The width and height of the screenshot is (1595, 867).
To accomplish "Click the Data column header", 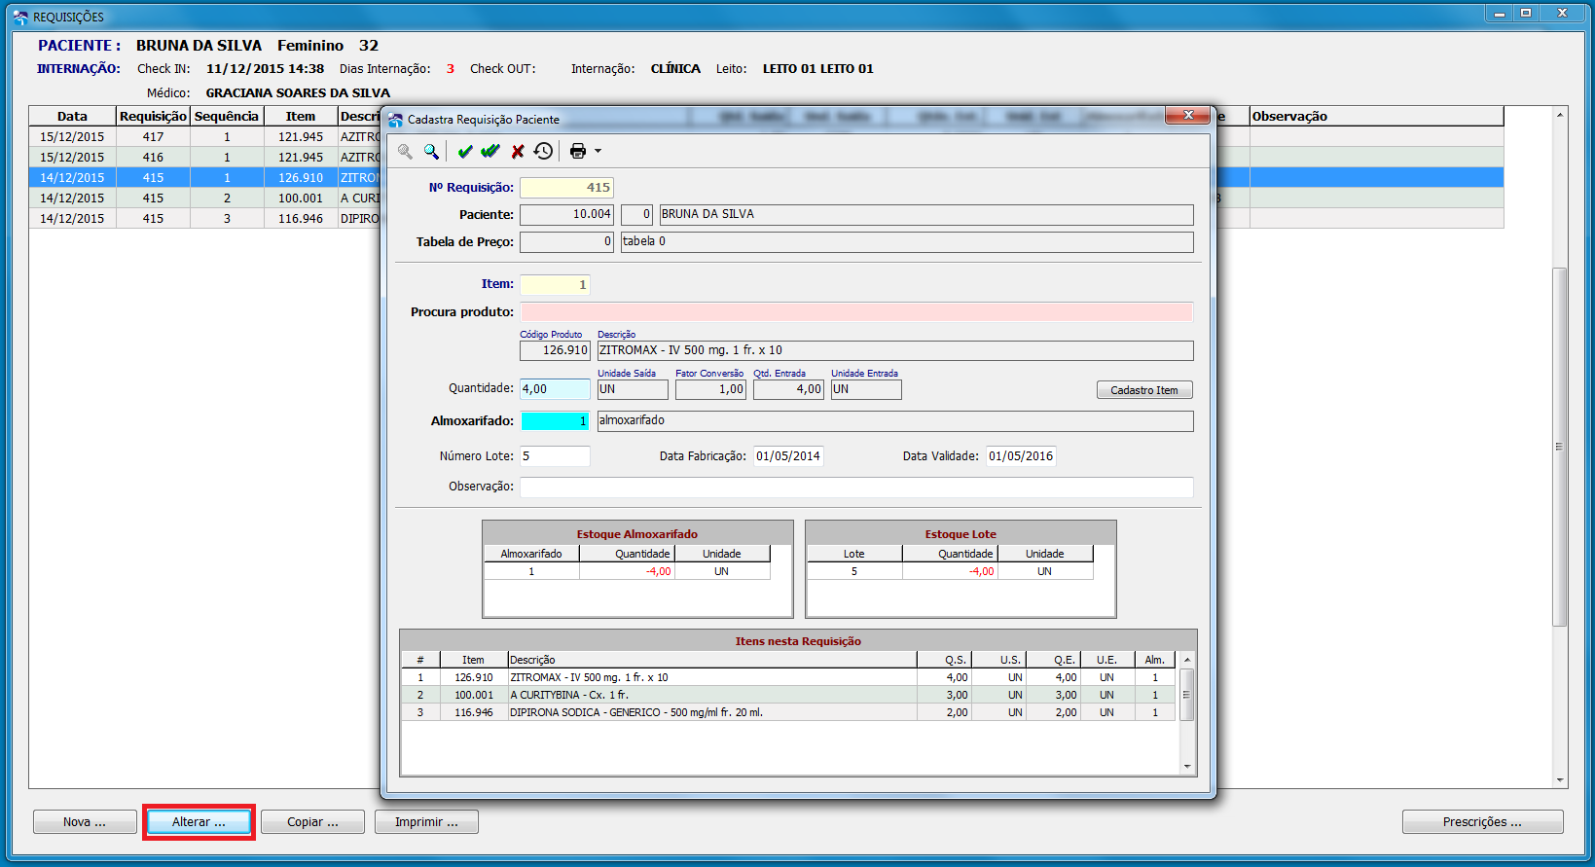I will (x=72, y=116).
